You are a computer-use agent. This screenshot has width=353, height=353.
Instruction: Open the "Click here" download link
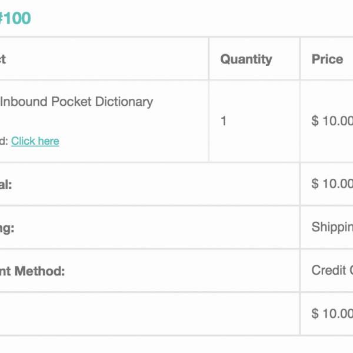[x=35, y=141]
